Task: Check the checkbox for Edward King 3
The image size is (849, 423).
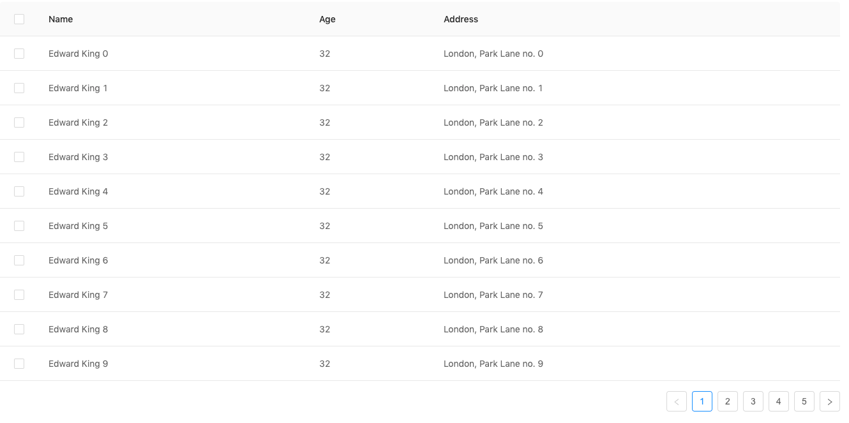Action: (19, 157)
